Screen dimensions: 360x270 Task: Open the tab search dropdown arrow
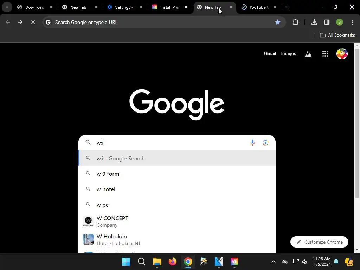[x=7, y=7]
